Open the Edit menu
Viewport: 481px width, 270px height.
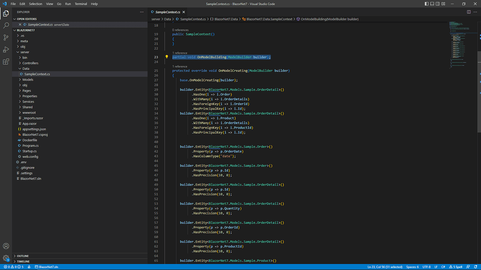click(22, 4)
